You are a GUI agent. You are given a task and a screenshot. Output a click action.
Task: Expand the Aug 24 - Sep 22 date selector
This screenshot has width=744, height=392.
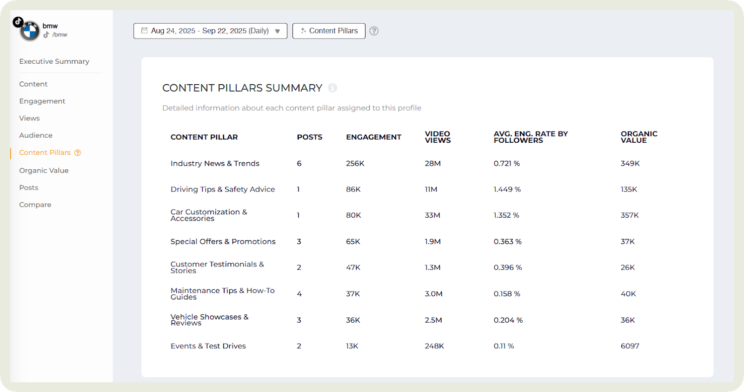tap(210, 31)
